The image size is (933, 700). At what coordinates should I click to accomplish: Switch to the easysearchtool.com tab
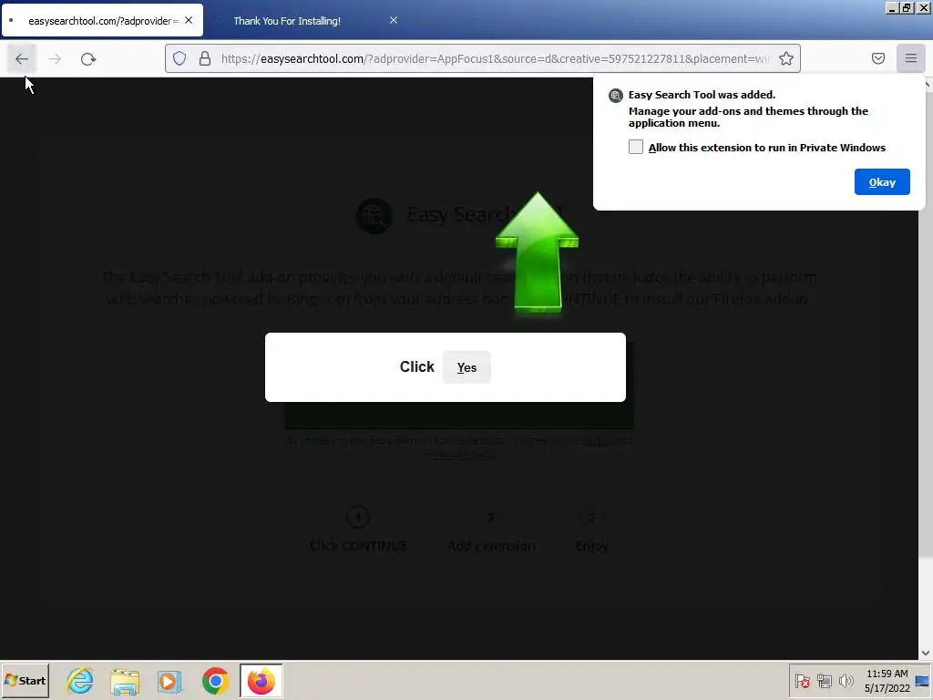pos(102,21)
